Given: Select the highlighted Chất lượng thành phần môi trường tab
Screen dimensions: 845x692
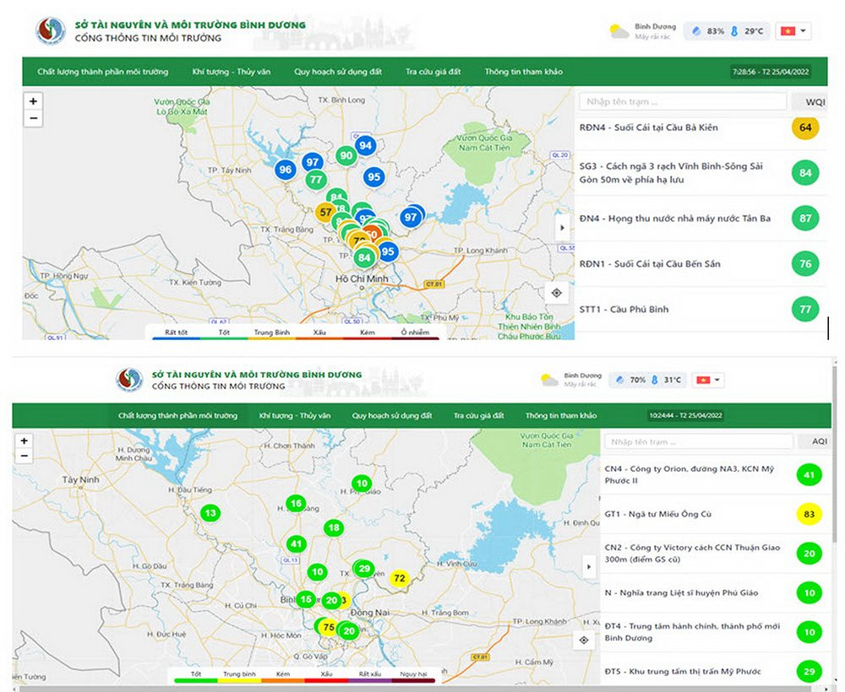Looking at the screenshot, I should pyautogui.click(x=177, y=415).
